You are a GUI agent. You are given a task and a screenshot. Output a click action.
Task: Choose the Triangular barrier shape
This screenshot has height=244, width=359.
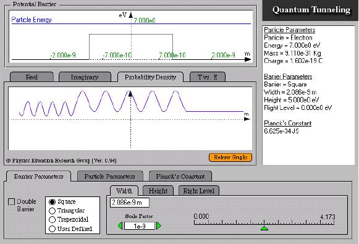click(52, 211)
